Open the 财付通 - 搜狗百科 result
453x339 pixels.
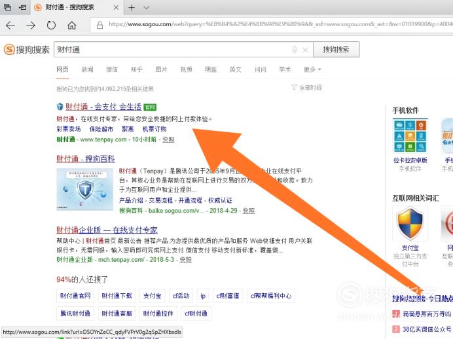(x=86, y=158)
